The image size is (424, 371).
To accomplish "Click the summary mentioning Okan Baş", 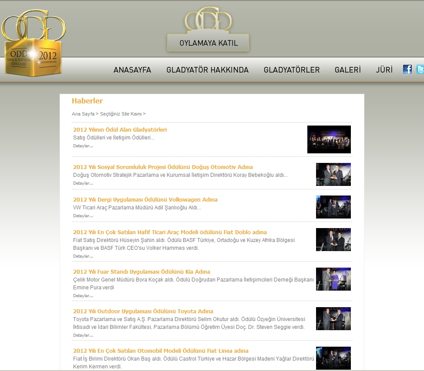I will point(194,363).
